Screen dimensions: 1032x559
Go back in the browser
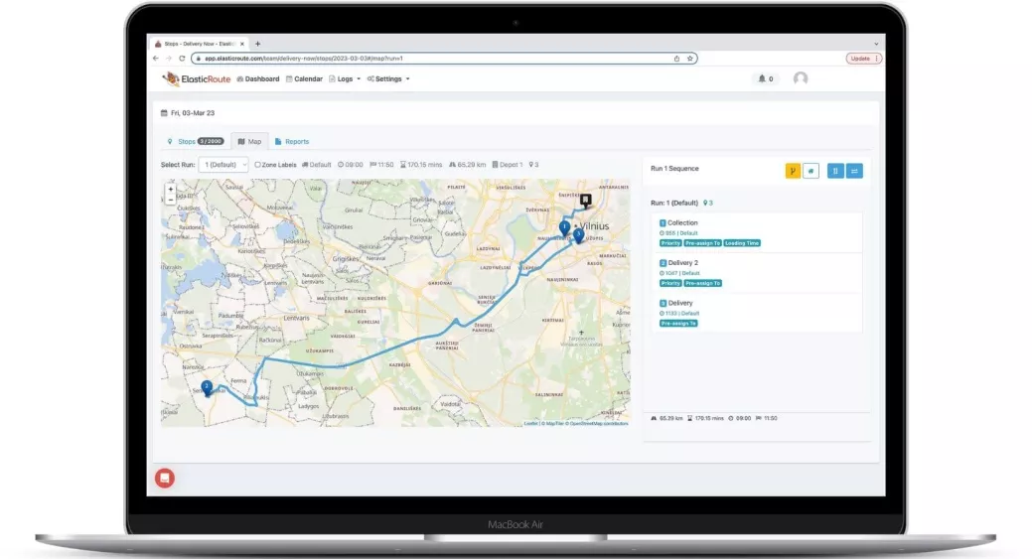coord(156,59)
